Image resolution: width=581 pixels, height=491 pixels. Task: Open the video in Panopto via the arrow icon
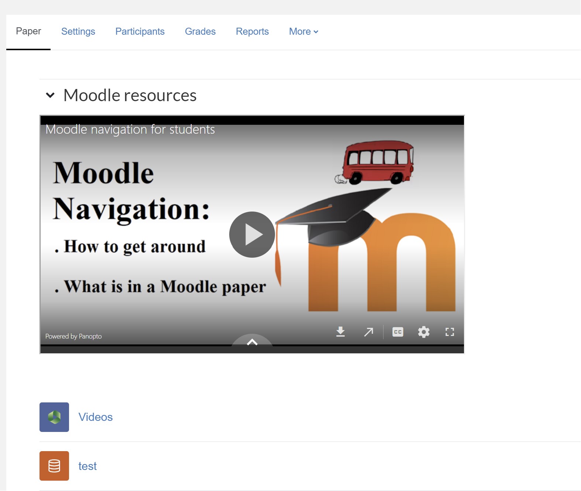[x=368, y=332]
